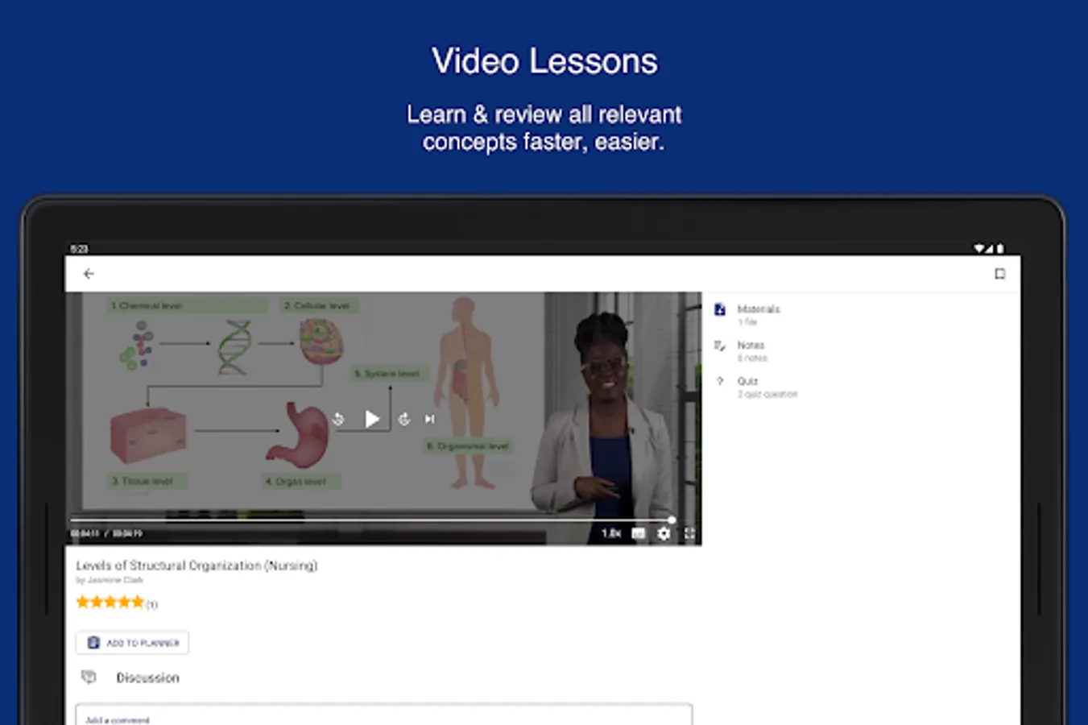
Task: Click the video elapsed time display
Action: tap(85, 533)
